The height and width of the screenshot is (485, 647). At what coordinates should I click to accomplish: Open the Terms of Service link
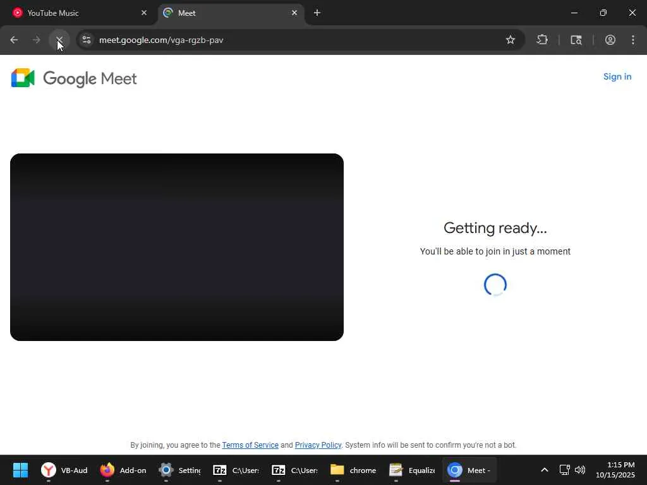pos(250,445)
